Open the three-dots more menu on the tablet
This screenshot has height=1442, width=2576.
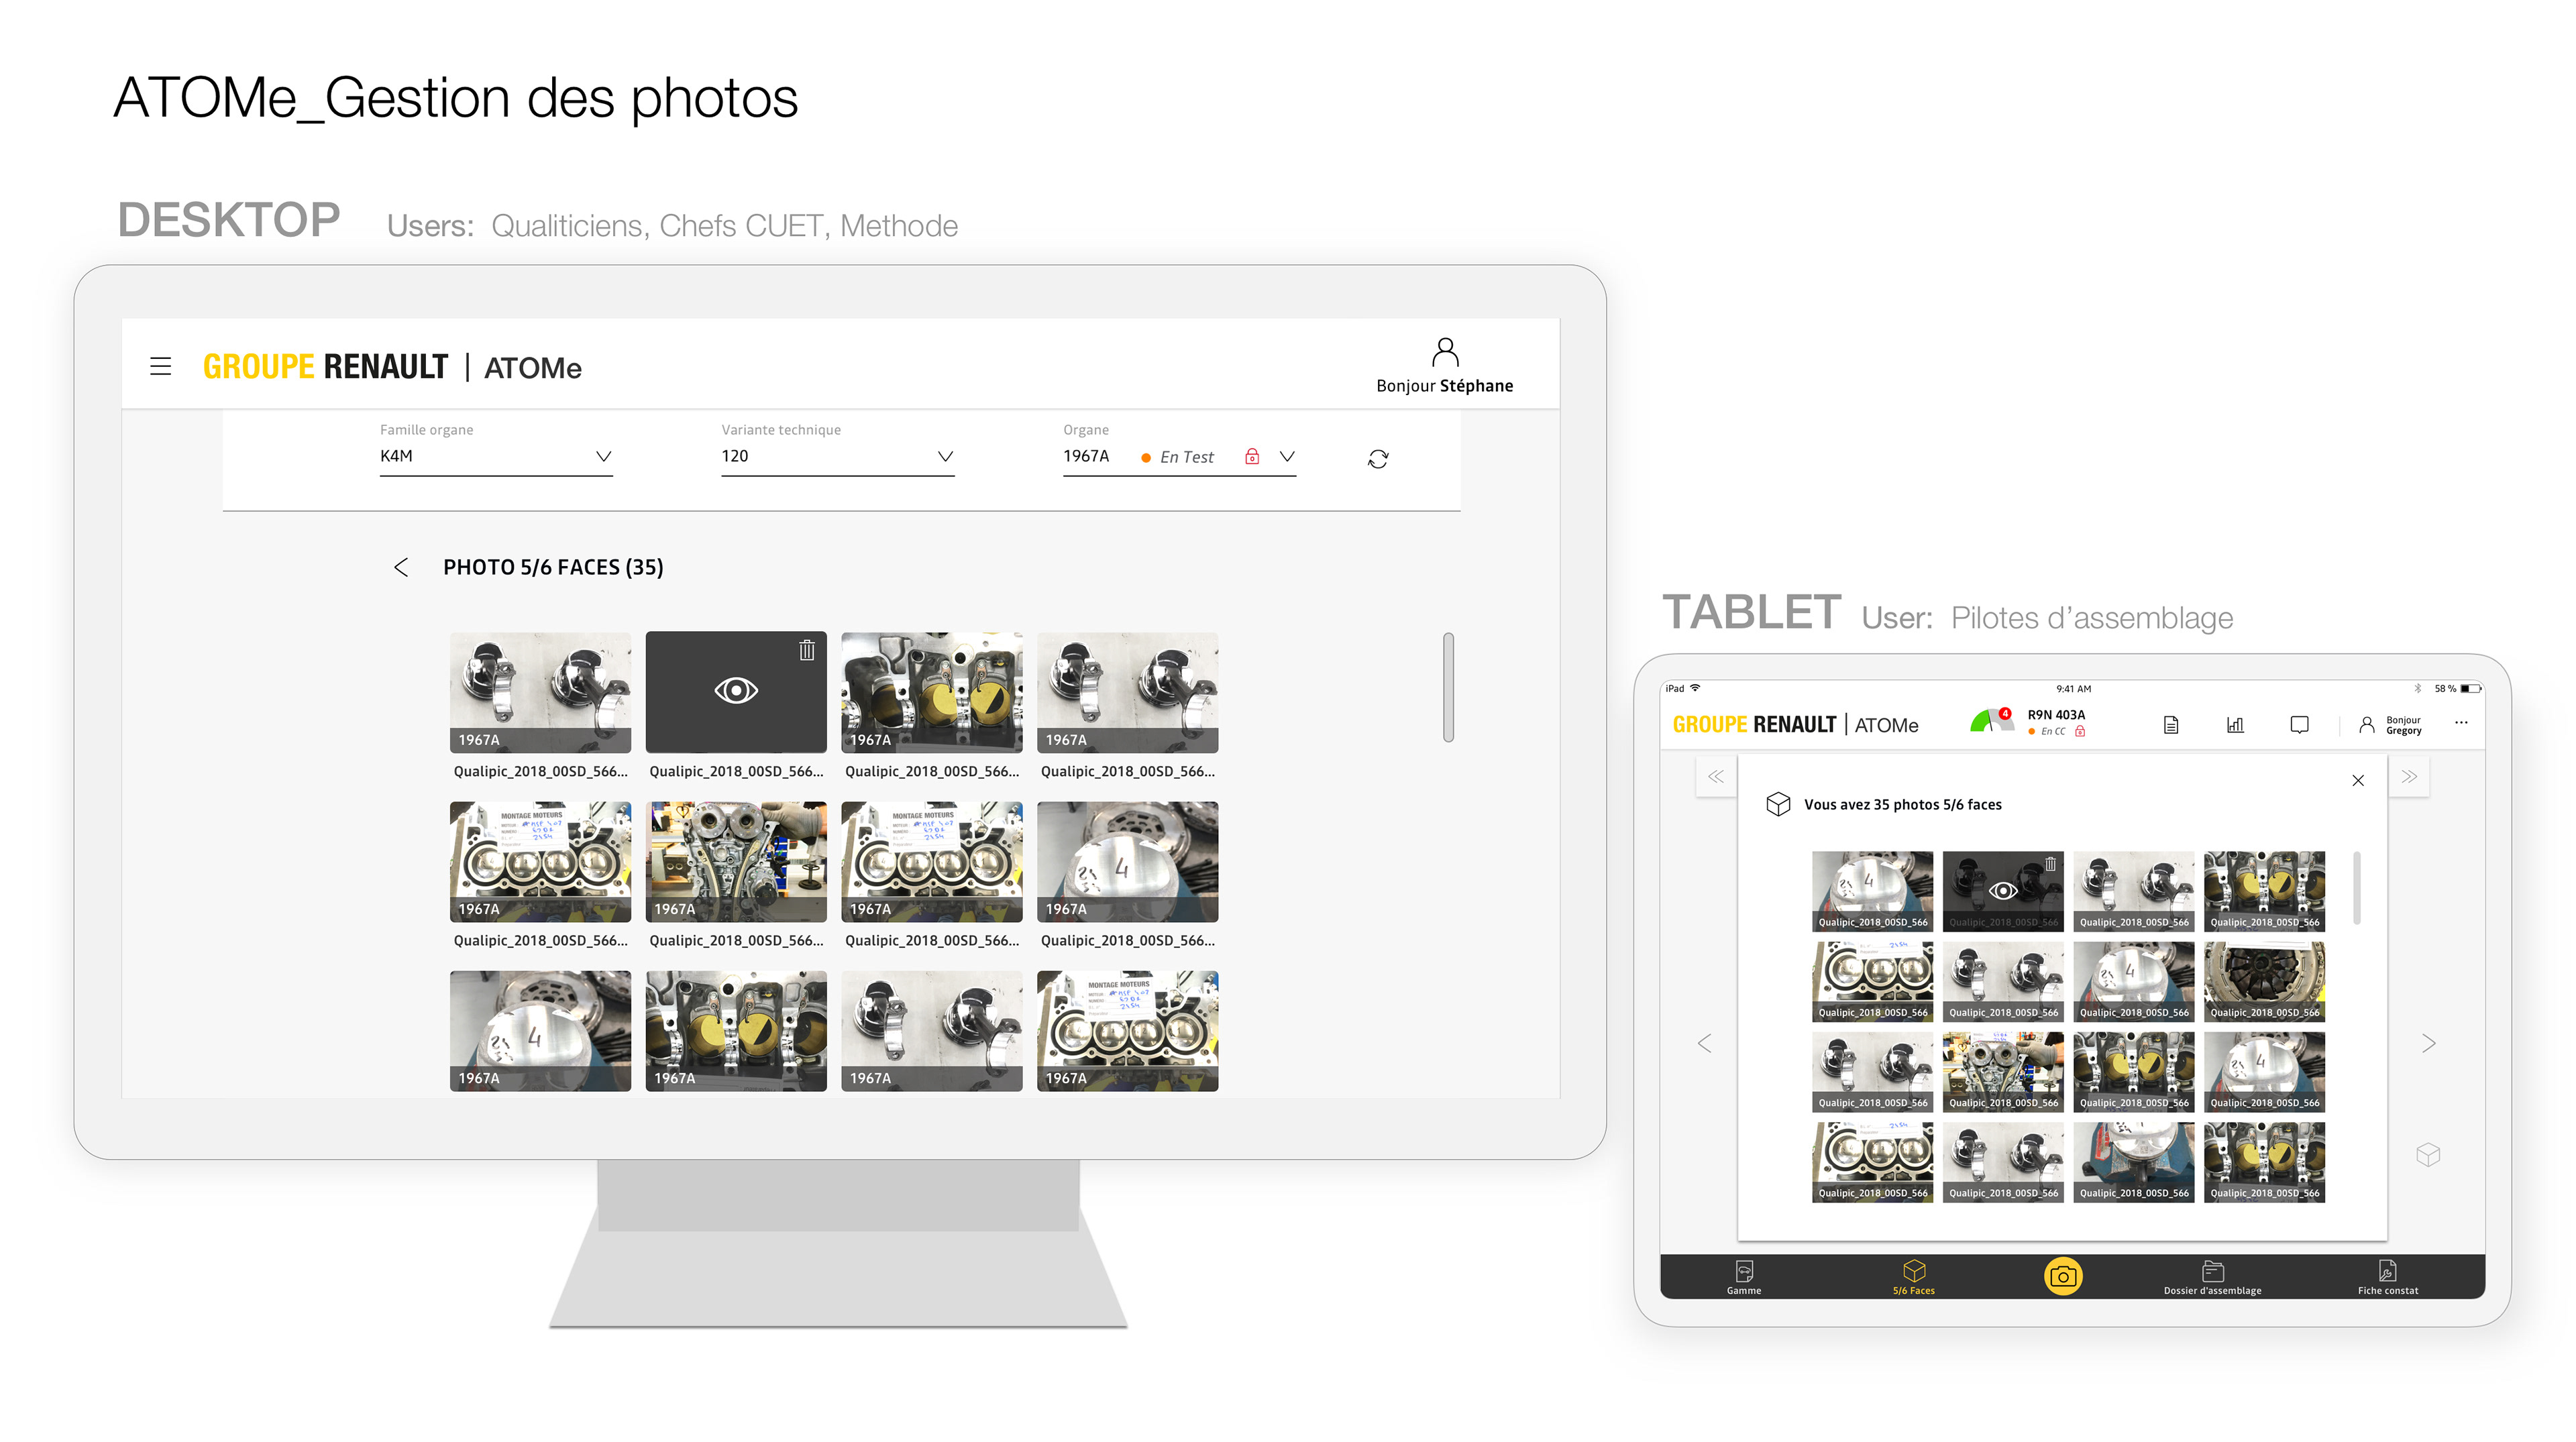(2461, 722)
